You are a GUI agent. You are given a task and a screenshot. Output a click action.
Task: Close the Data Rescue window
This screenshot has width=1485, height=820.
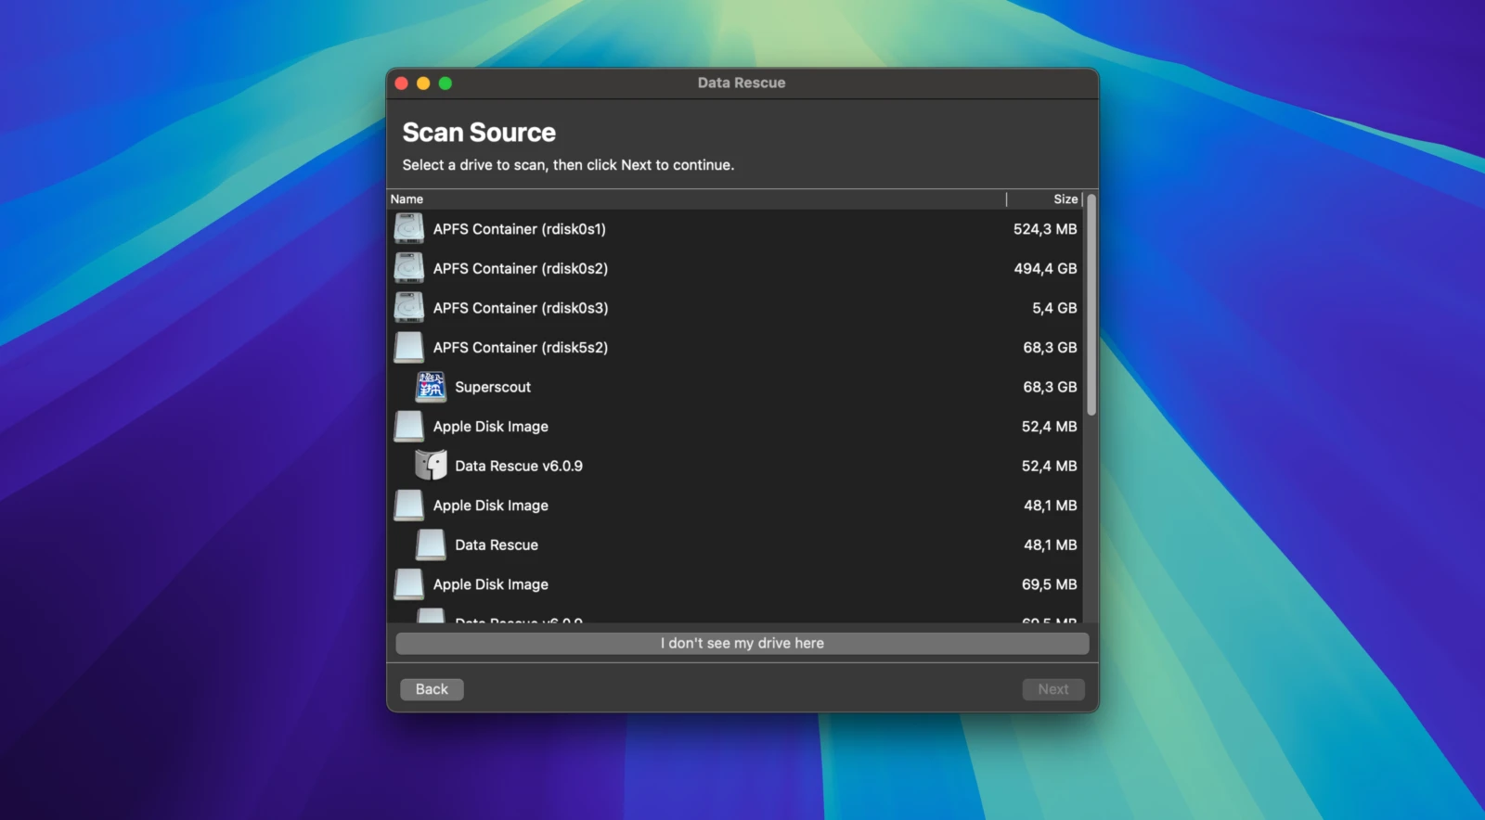402,83
